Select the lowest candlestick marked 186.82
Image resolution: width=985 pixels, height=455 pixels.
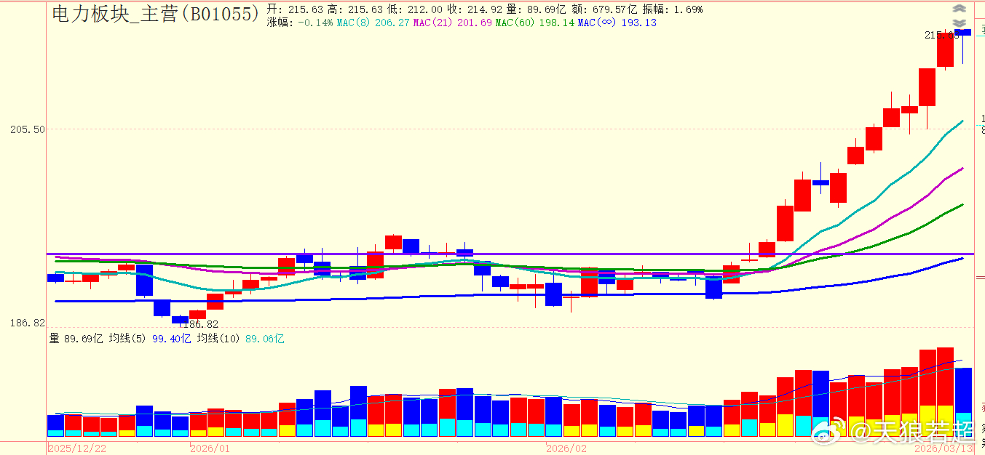pos(180,319)
